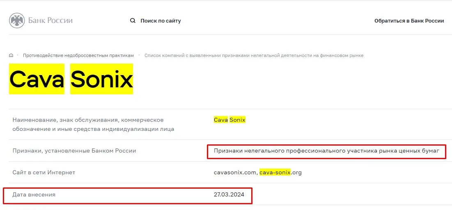Click highlighted Cava in the name row value
This screenshot has height=210, width=452.
(220, 120)
